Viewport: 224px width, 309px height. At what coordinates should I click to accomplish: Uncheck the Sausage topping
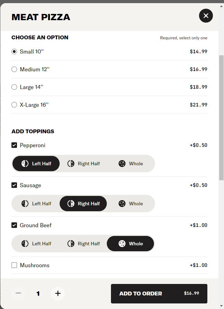point(14,185)
